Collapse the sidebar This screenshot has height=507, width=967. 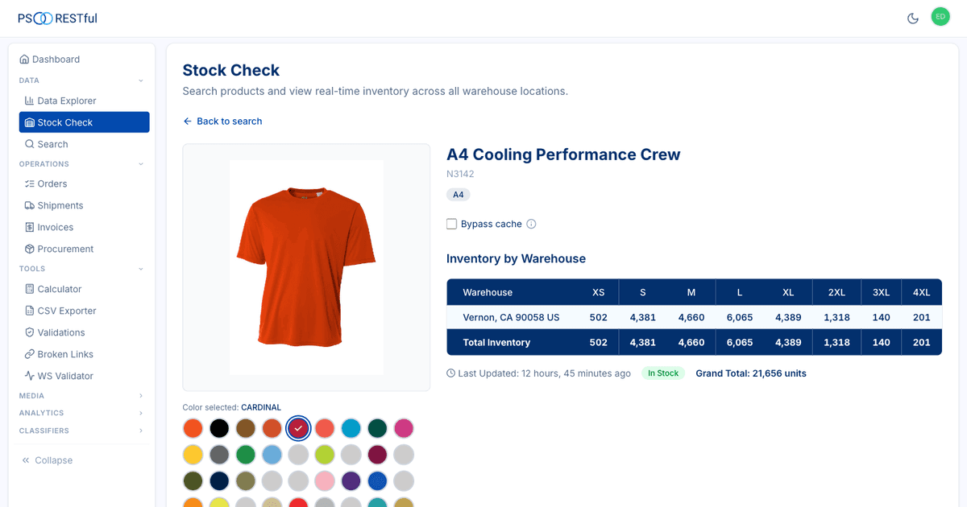pyautogui.click(x=47, y=460)
